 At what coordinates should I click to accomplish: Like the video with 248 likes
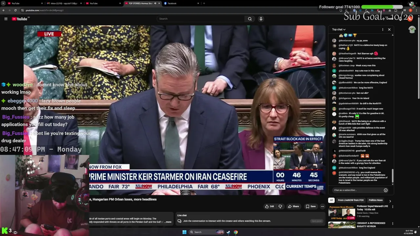click(x=269, y=206)
